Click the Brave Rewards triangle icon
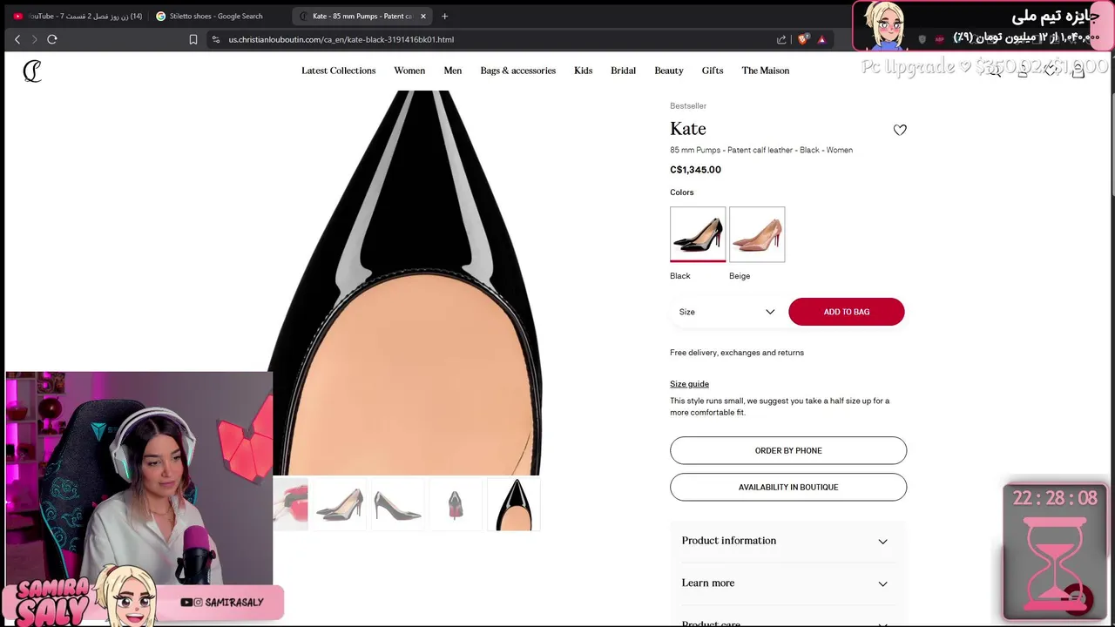This screenshot has height=627, width=1115. pyautogui.click(x=821, y=39)
